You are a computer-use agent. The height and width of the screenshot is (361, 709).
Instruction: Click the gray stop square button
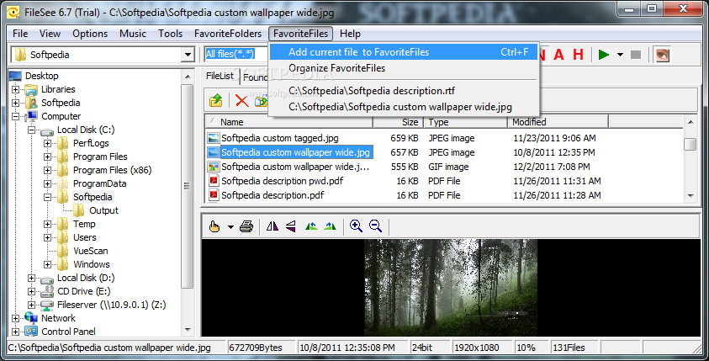(x=636, y=55)
